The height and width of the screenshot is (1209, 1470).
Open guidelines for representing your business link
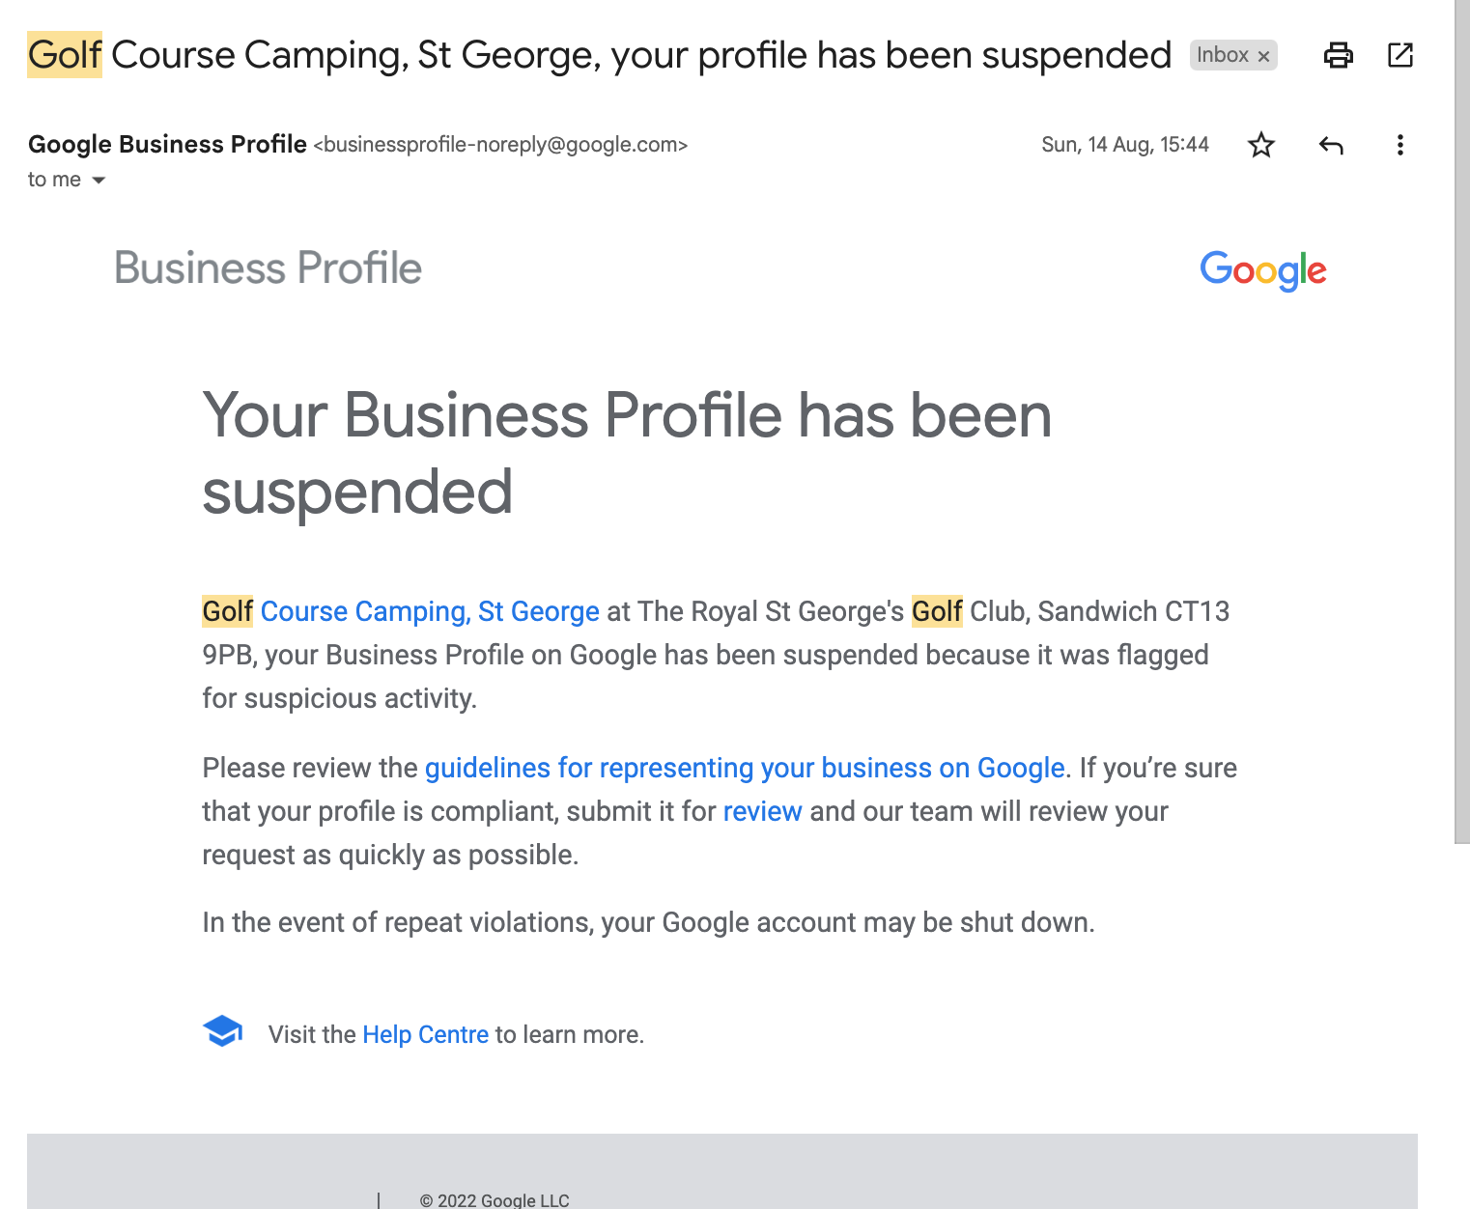click(x=745, y=768)
